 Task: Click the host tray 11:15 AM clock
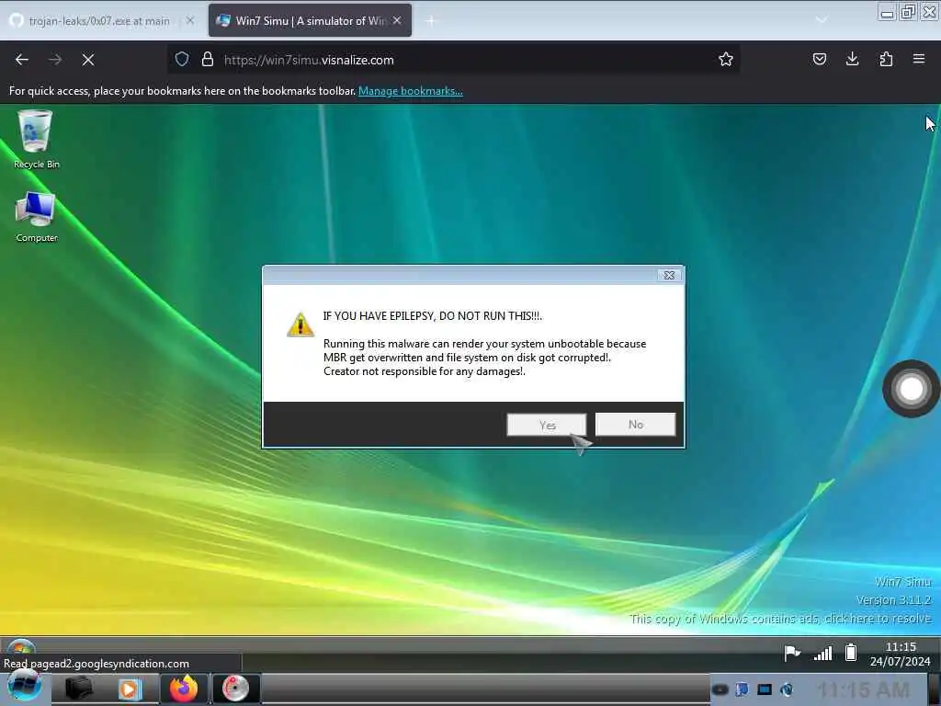click(x=863, y=690)
